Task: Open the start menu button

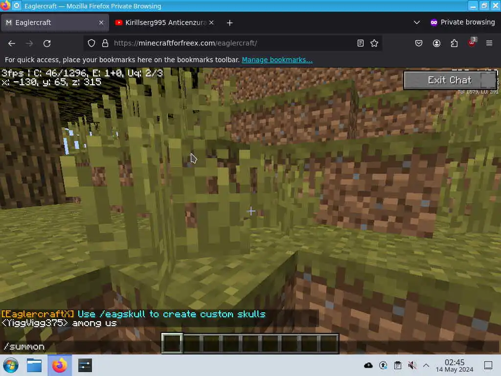Action: pos(11,365)
